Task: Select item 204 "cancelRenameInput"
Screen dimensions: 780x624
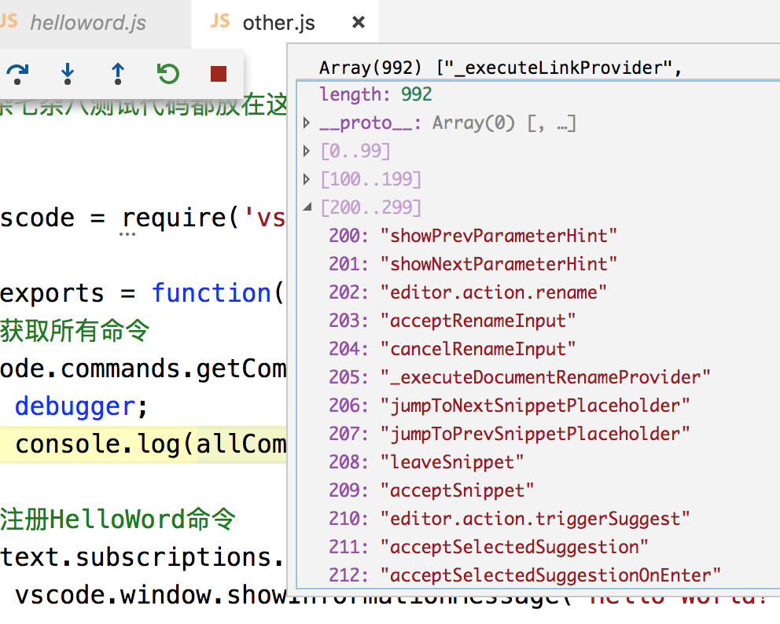Action: (x=452, y=349)
